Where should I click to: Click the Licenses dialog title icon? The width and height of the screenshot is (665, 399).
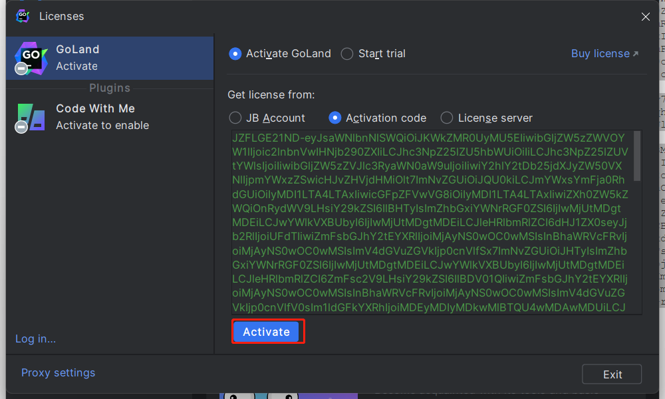23,16
